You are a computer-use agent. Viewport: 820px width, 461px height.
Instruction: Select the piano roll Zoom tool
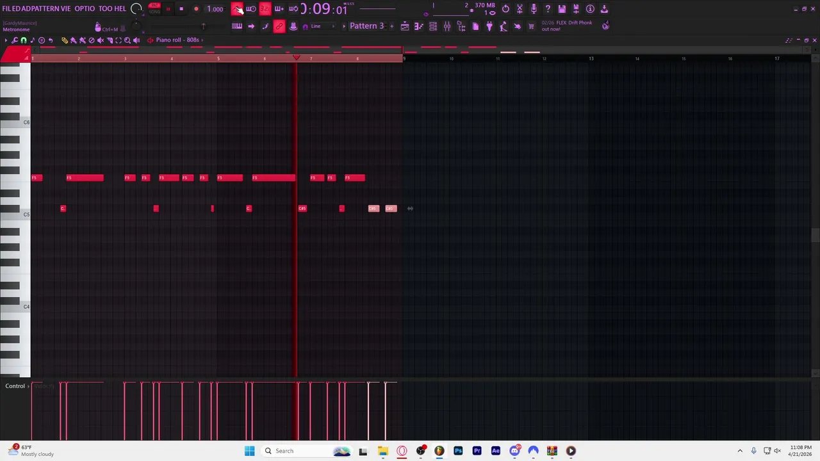pyautogui.click(x=127, y=40)
